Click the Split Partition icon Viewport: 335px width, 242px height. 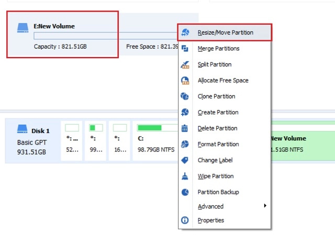click(185, 65)
